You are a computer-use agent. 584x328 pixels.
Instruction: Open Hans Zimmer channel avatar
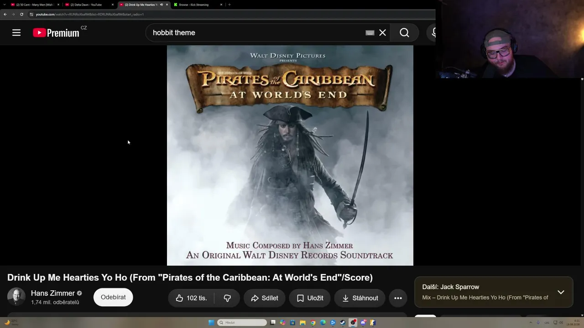(16, 297)
